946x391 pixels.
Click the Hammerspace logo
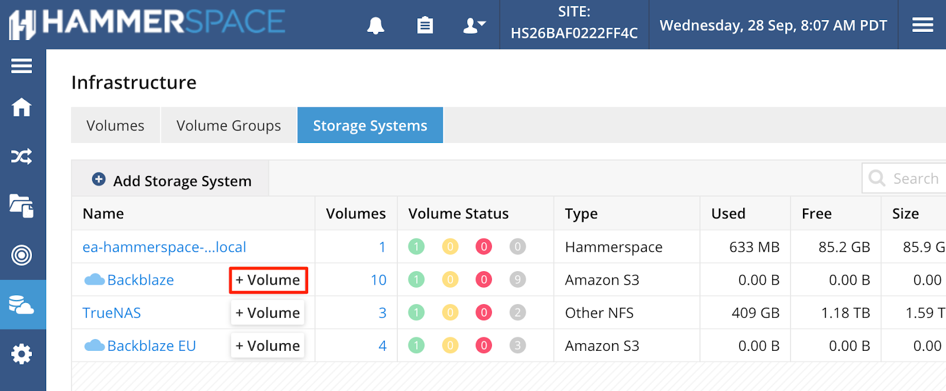147,24
